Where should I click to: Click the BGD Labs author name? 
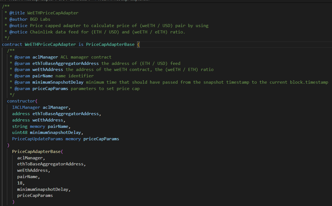point(40,19)
